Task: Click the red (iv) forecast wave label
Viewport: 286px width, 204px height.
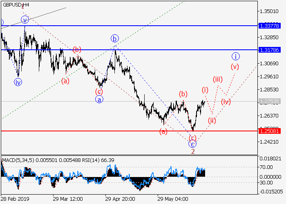Action: (x=226, y=102)
